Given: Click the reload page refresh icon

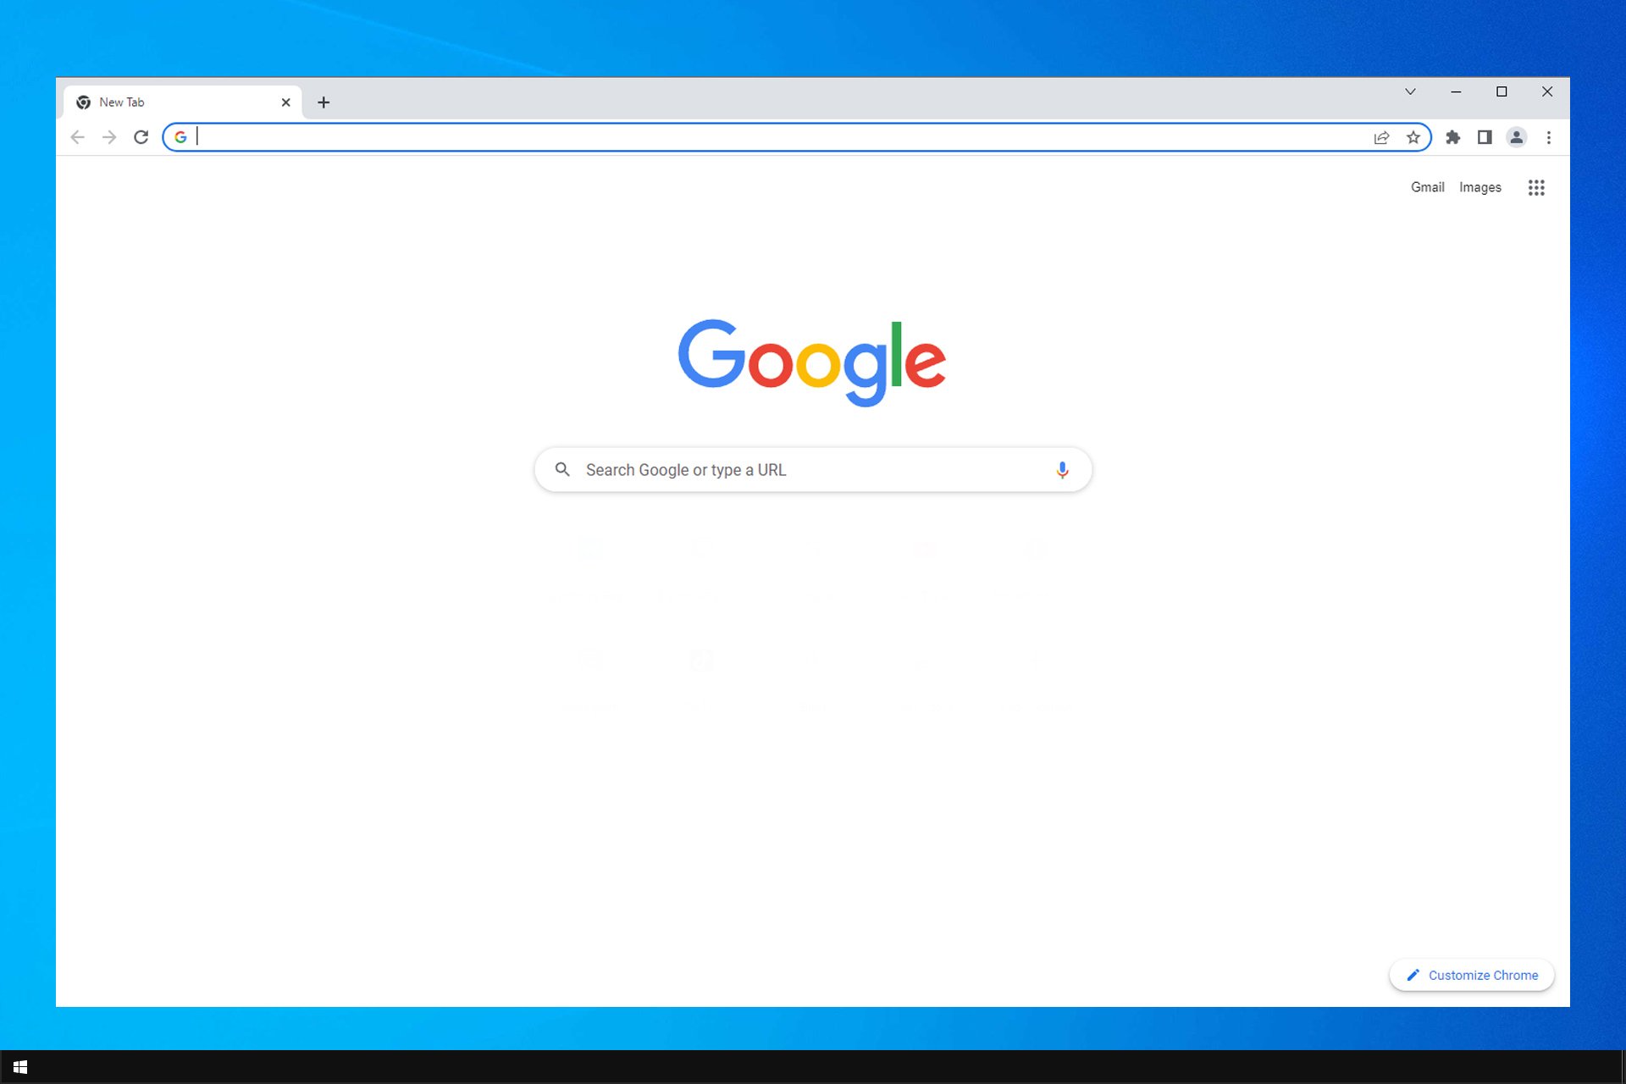Looking at the screenshot, I should (141, 135).
